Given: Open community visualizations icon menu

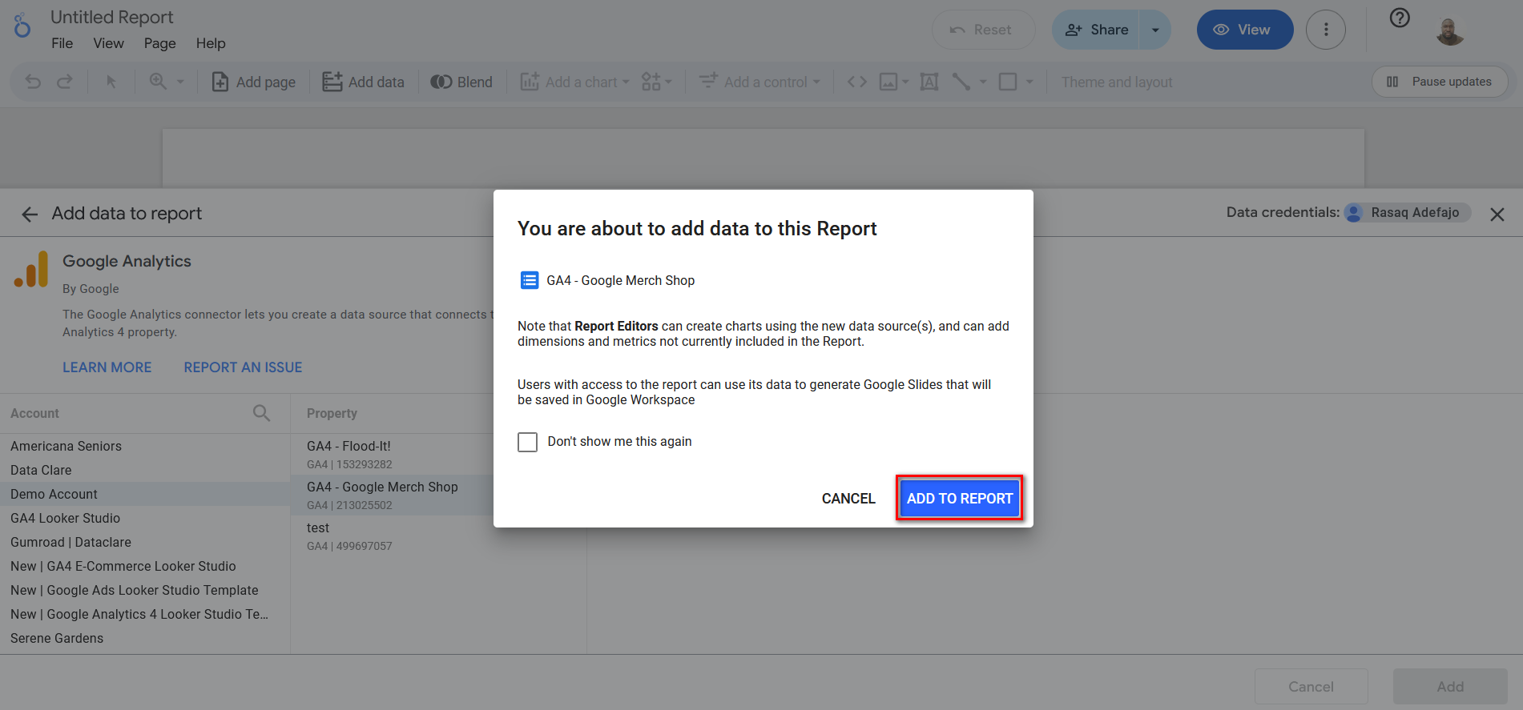Looking at the screenshot, I should (656, 82).
